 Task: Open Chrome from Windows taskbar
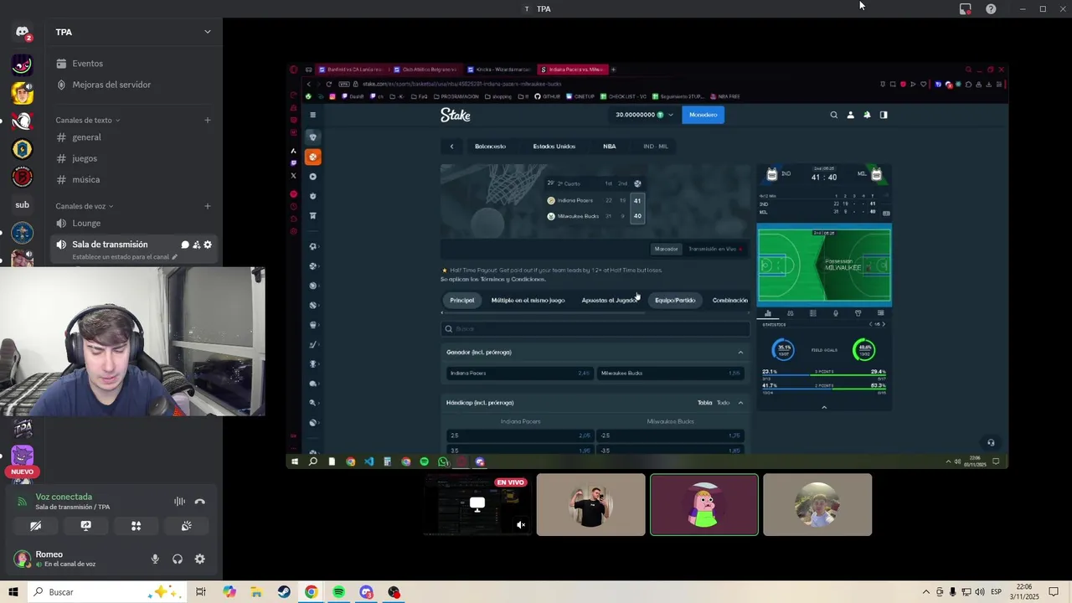tap(311, 592)
